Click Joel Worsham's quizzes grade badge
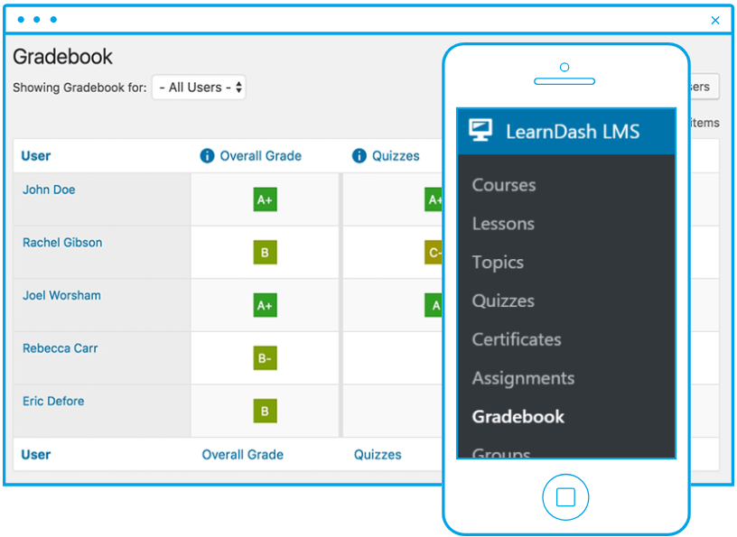737x537 pixels. click(x=434, y=305)
